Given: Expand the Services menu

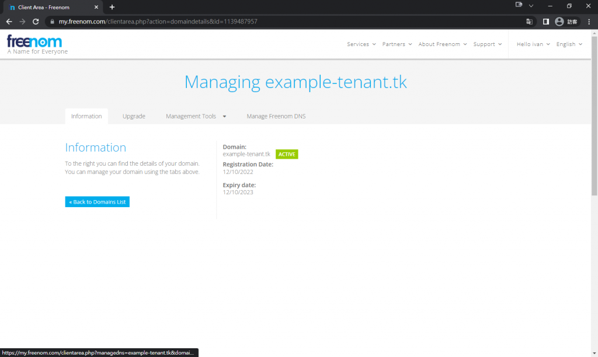Looking at the screenshot, I should tap(361, 44).
